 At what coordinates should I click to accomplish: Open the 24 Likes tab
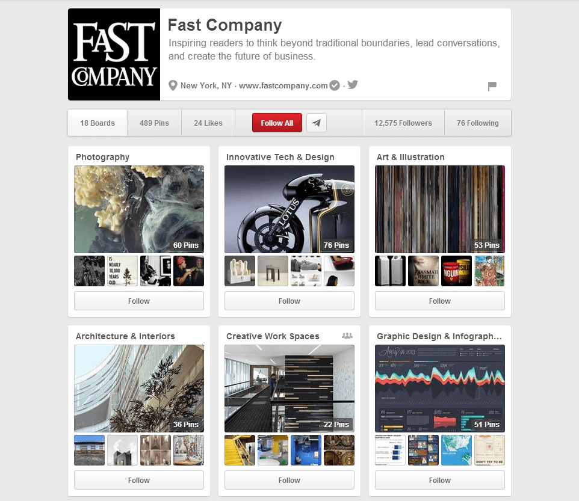pos(208,123)
